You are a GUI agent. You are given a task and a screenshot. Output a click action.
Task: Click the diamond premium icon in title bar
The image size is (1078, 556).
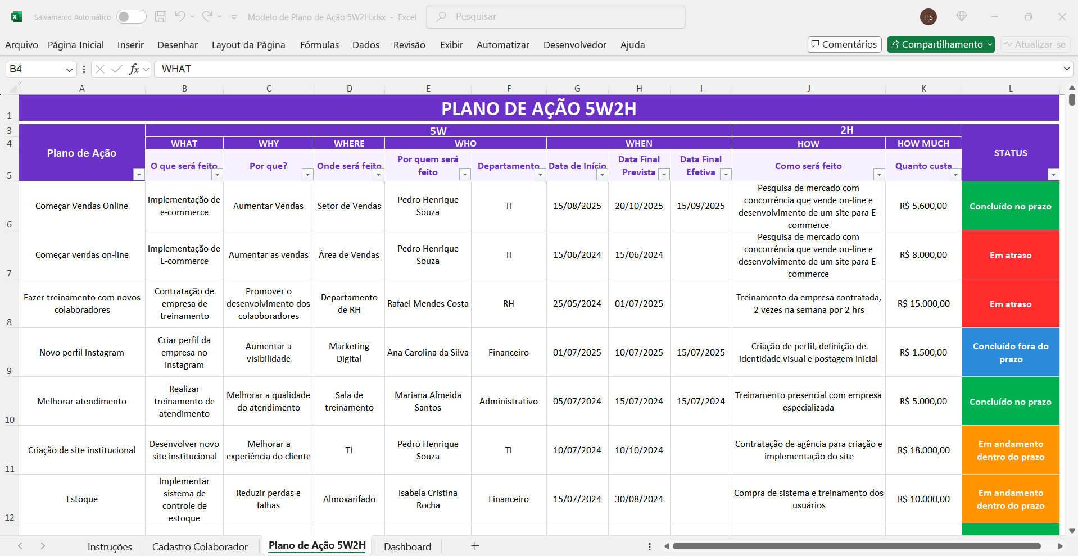(962, 17)
